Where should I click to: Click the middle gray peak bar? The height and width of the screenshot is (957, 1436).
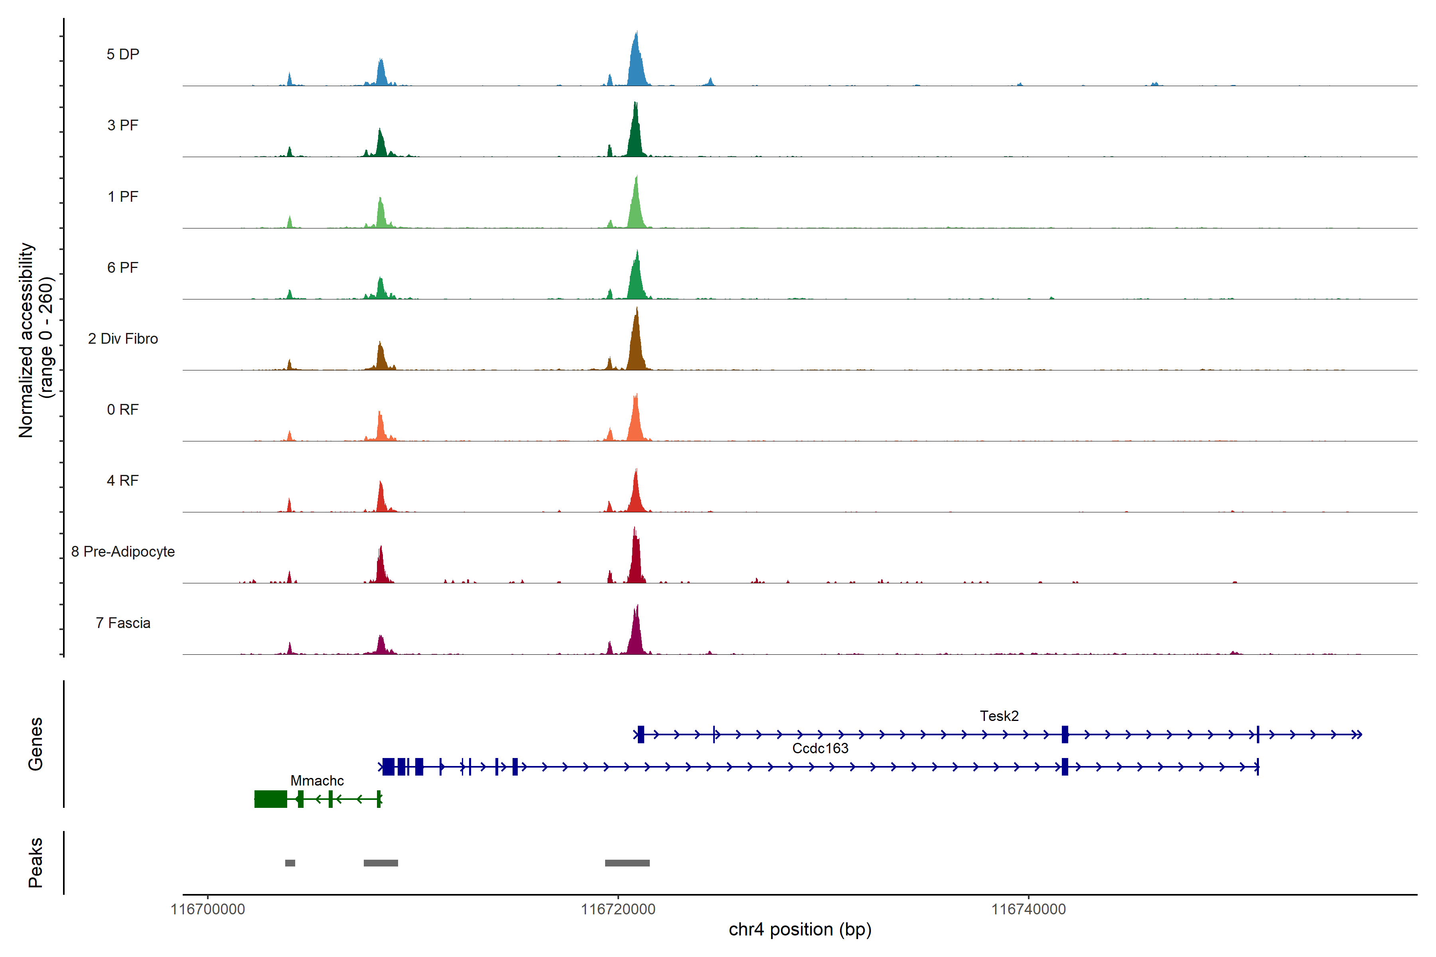point(381,863)
